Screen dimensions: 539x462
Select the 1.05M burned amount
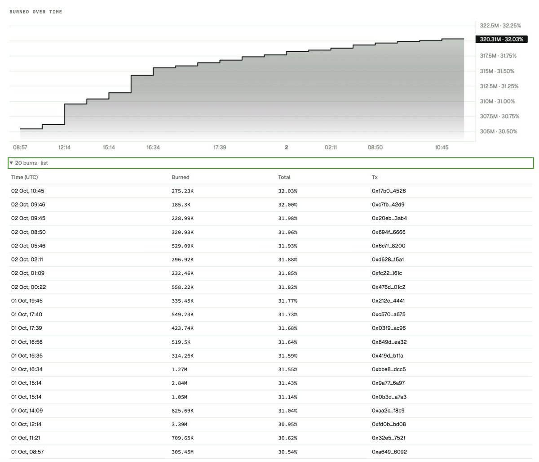(180, 397)
